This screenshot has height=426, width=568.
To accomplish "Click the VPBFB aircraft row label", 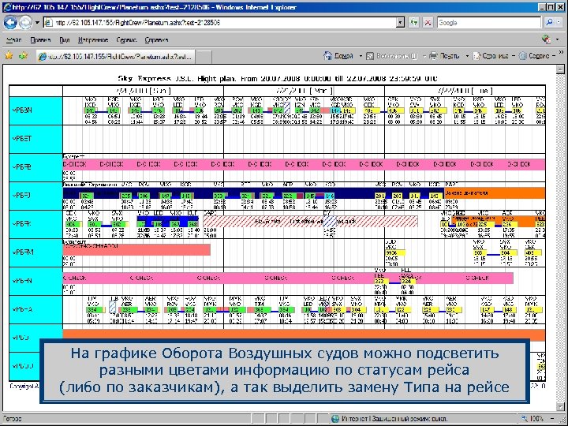I will click(x=35, y=167).
